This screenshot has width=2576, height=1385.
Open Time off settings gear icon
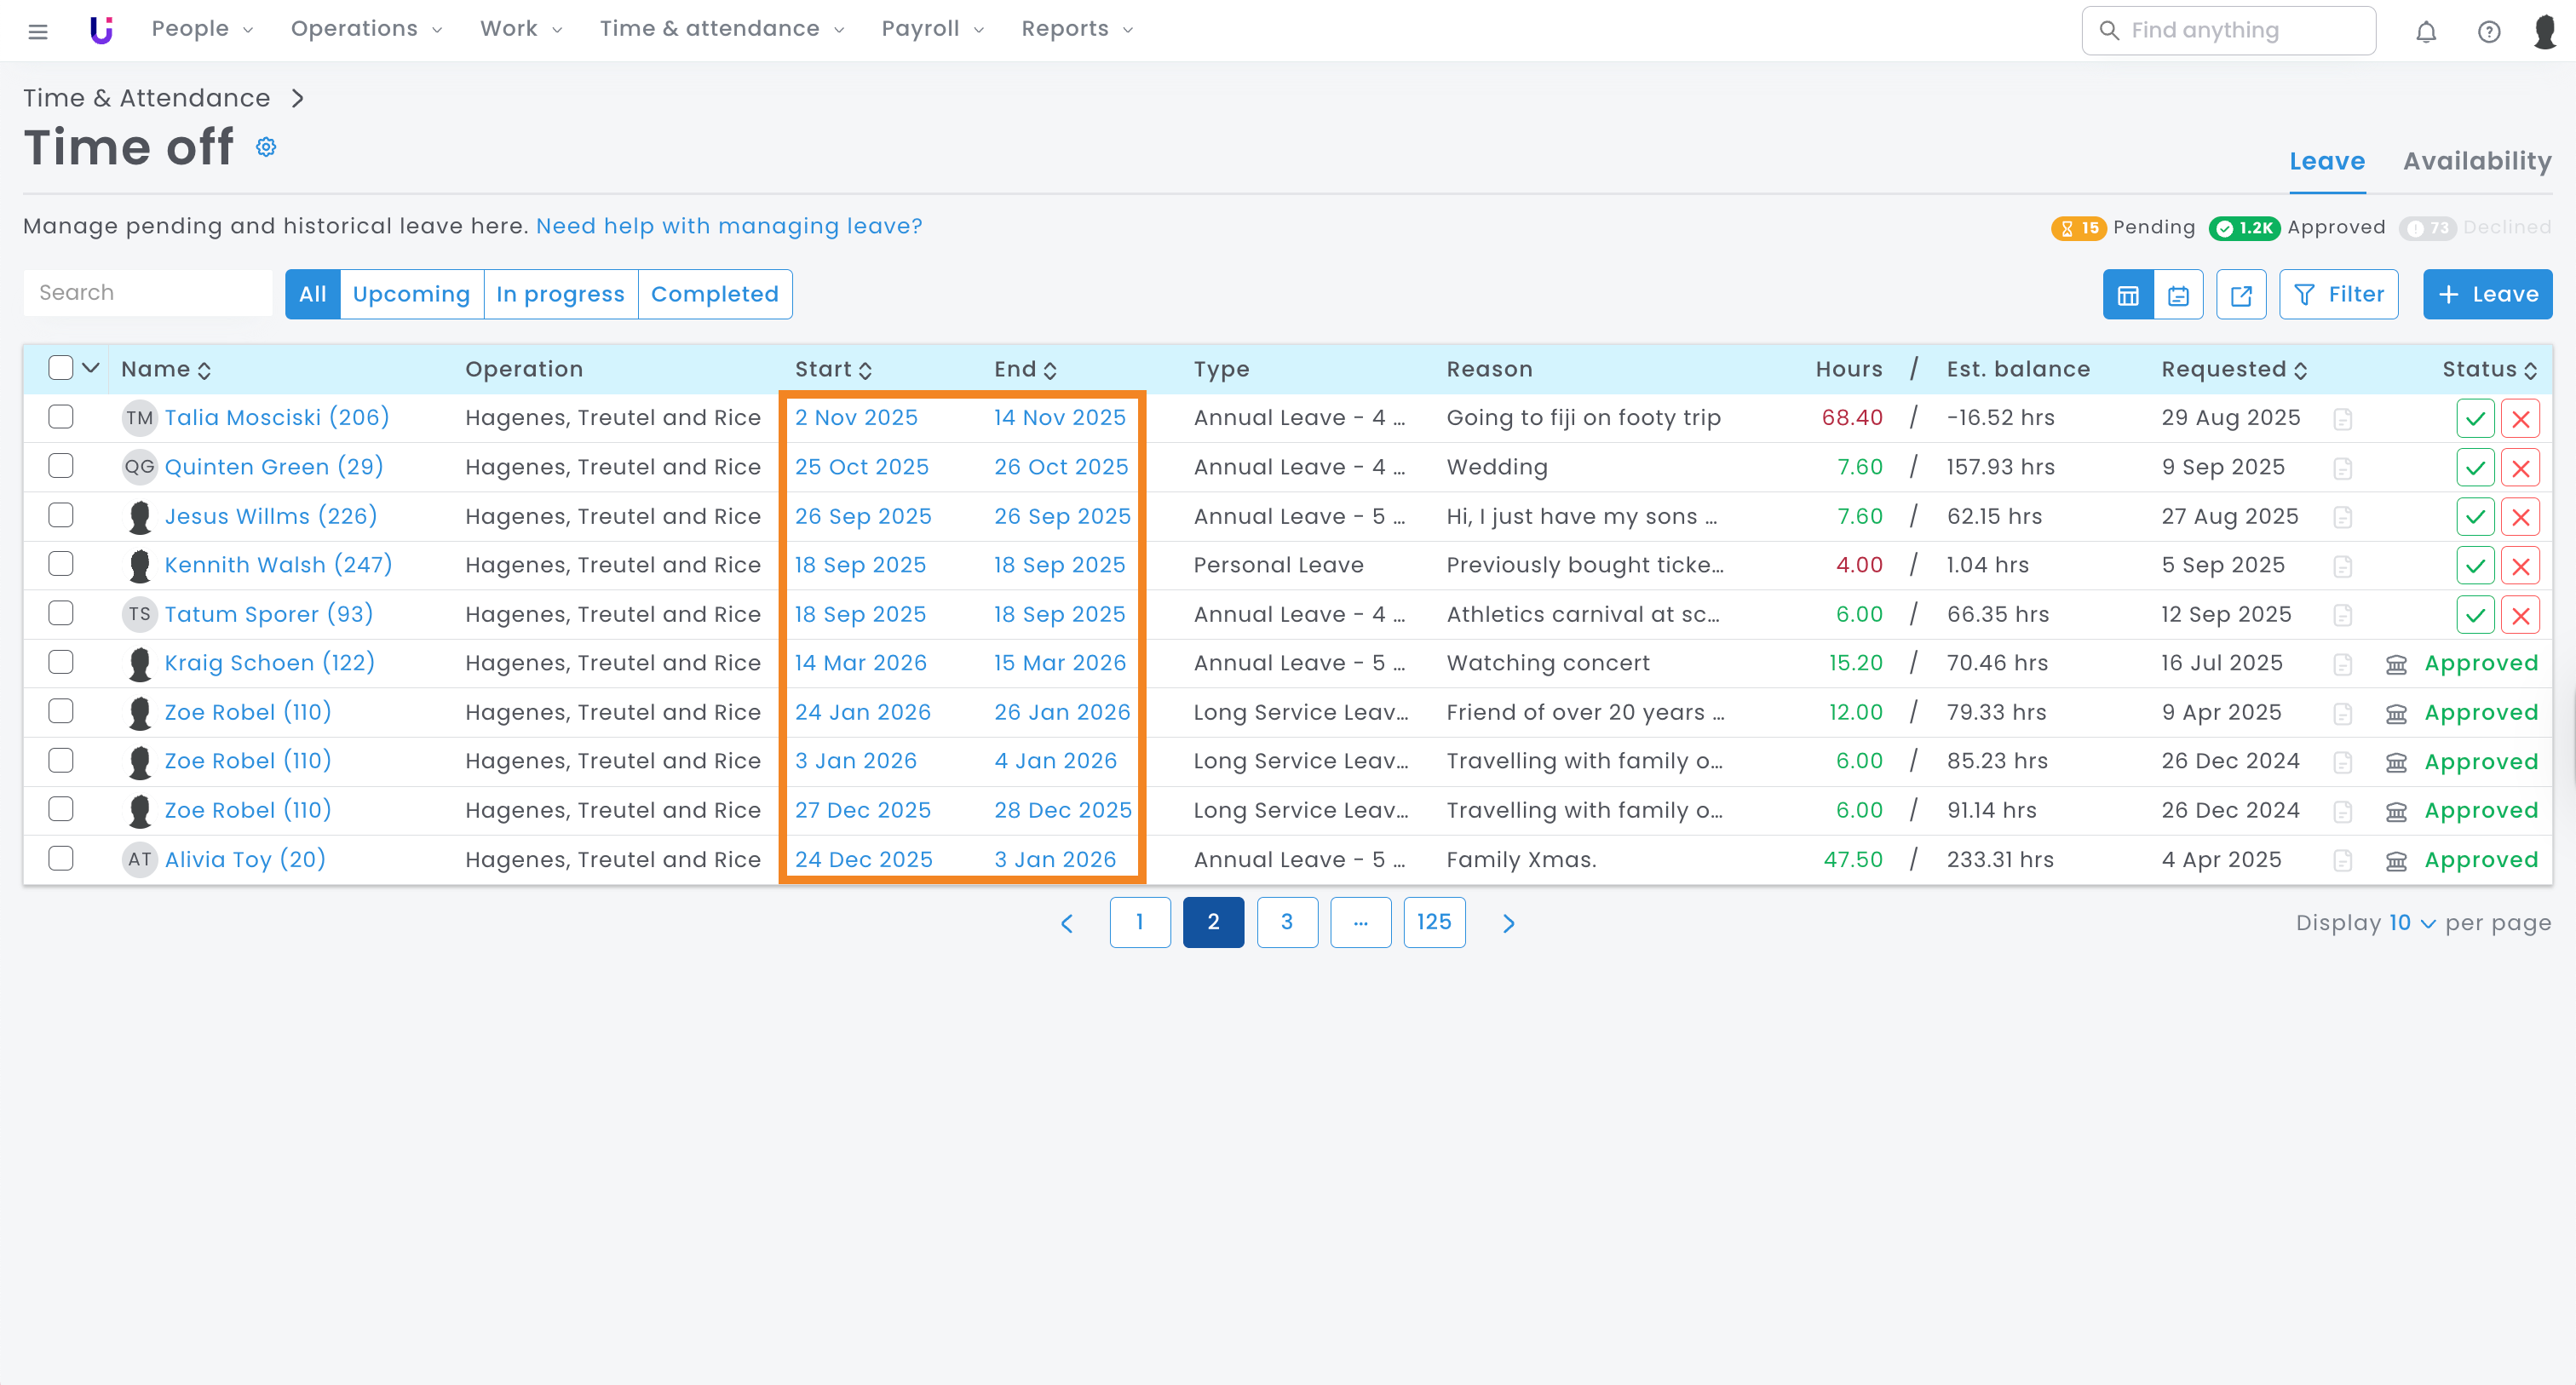(266, 147)
